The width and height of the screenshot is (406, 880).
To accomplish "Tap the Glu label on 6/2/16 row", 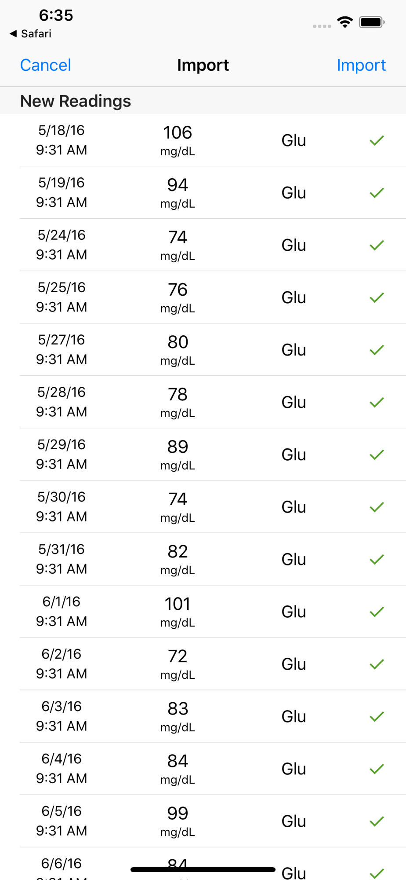I will [294, 664].
